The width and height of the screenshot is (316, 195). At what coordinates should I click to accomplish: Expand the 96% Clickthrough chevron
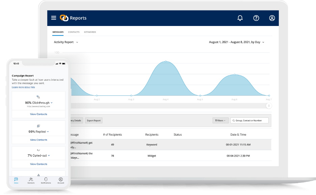coord(52,103)
